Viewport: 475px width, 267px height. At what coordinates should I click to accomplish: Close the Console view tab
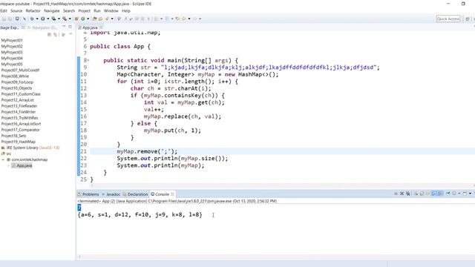pyautogui.click(x=172, y=194)
